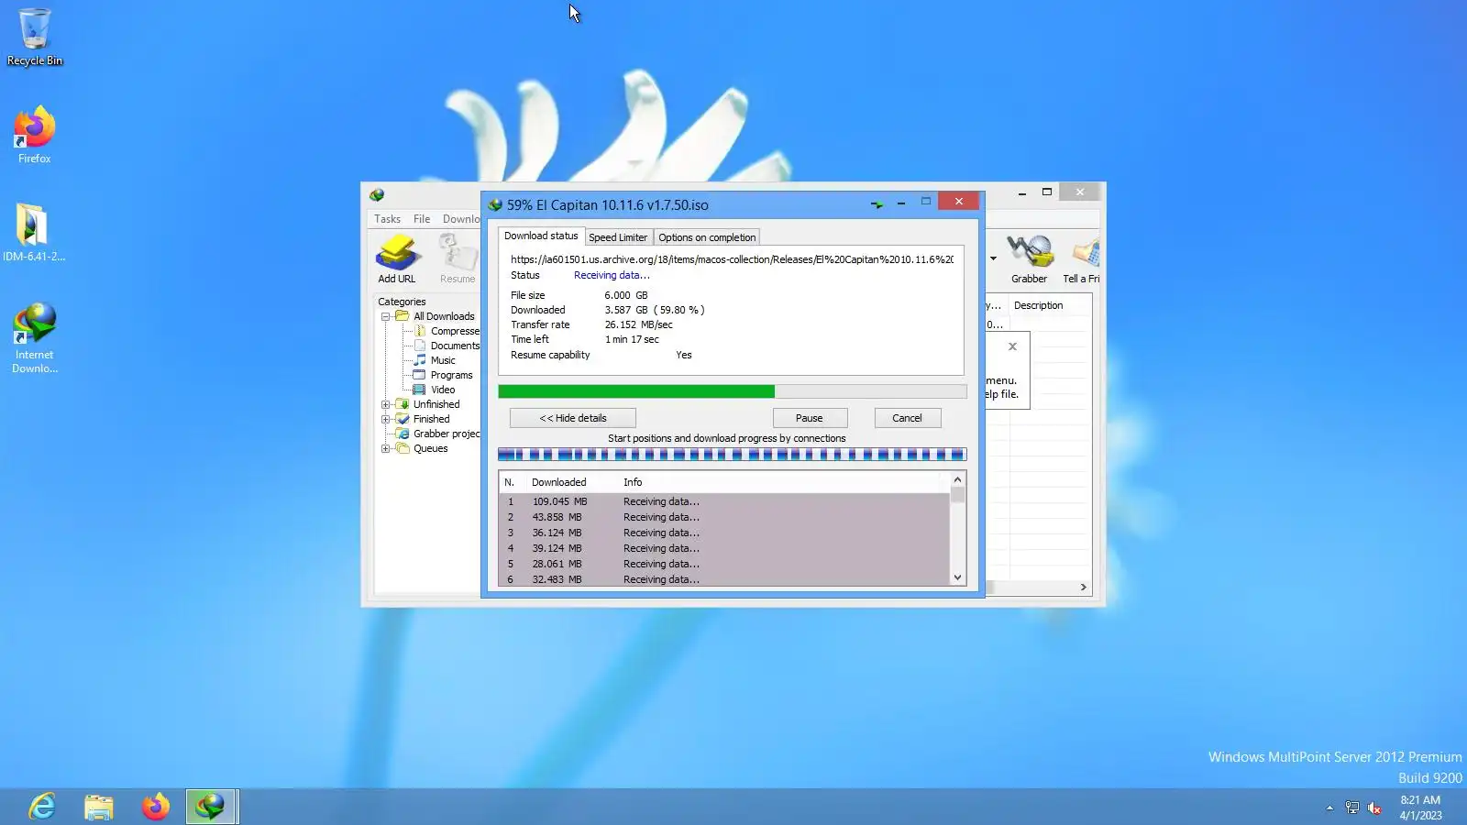
Task: Click the IDM logo in the download dialog title bar
Action: [x=495, y=204]
